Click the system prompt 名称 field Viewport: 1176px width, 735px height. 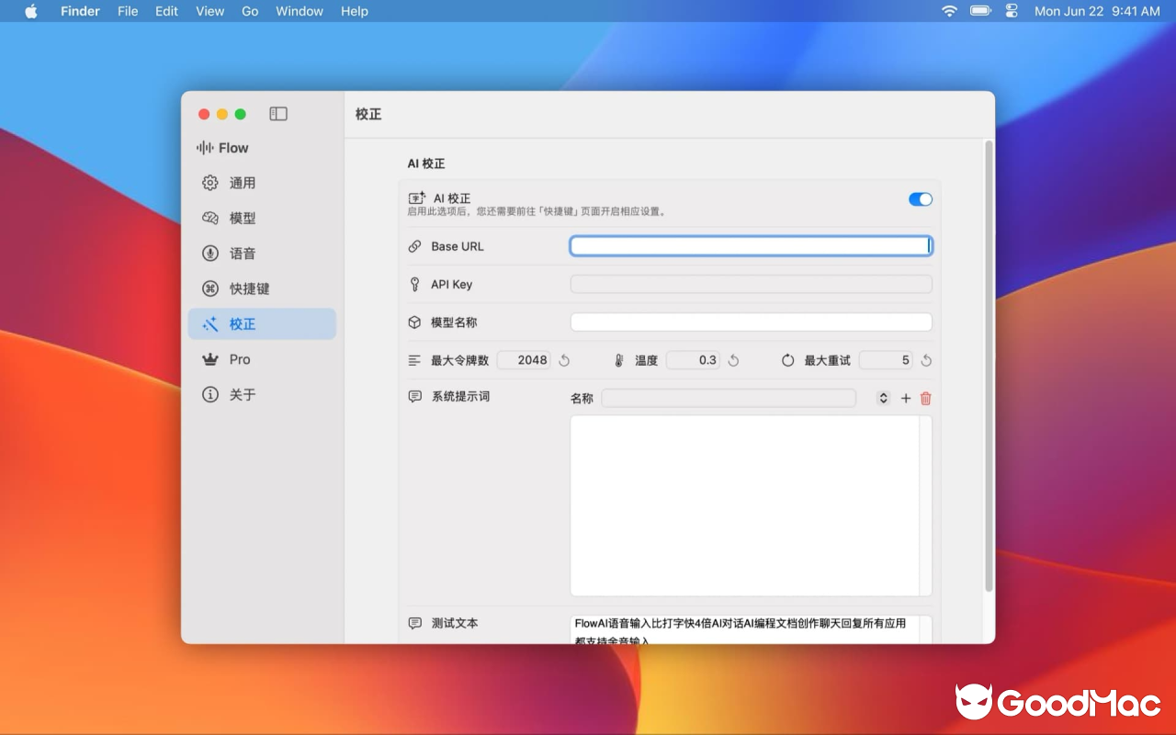click(729, 398)
